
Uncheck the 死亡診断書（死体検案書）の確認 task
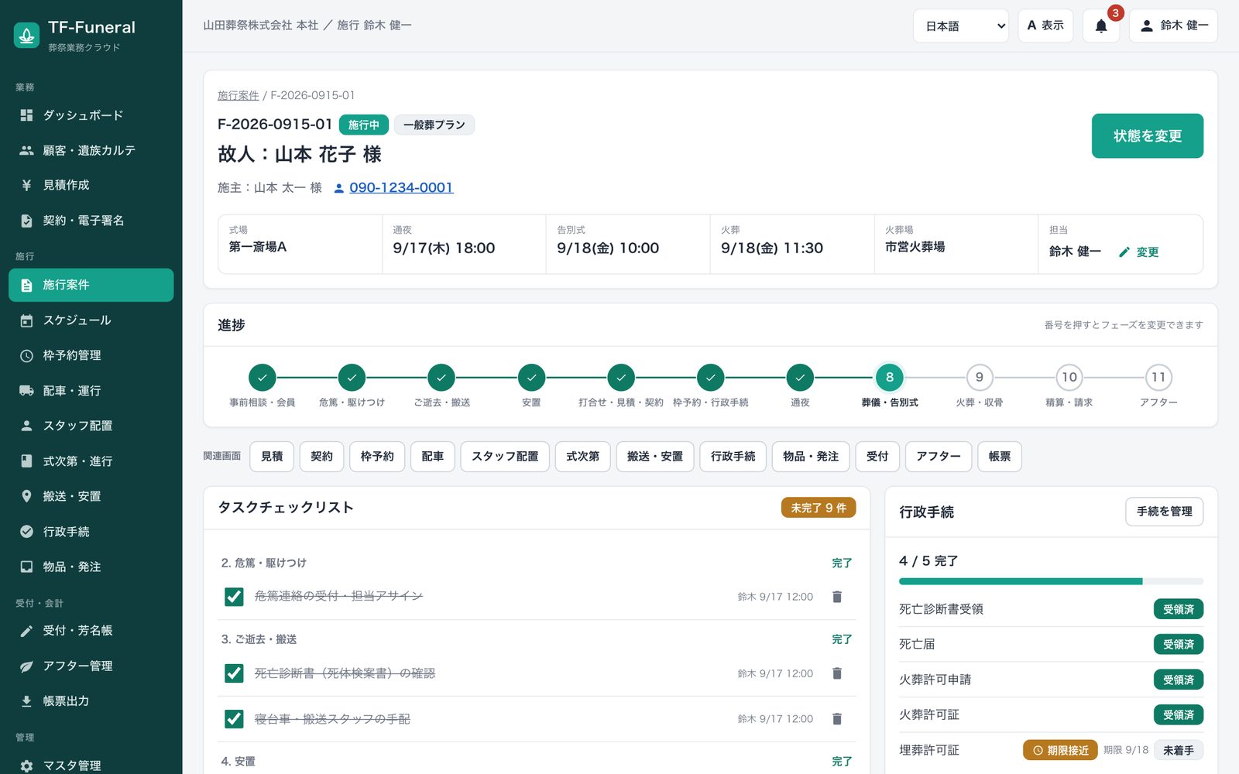[234, 673]
